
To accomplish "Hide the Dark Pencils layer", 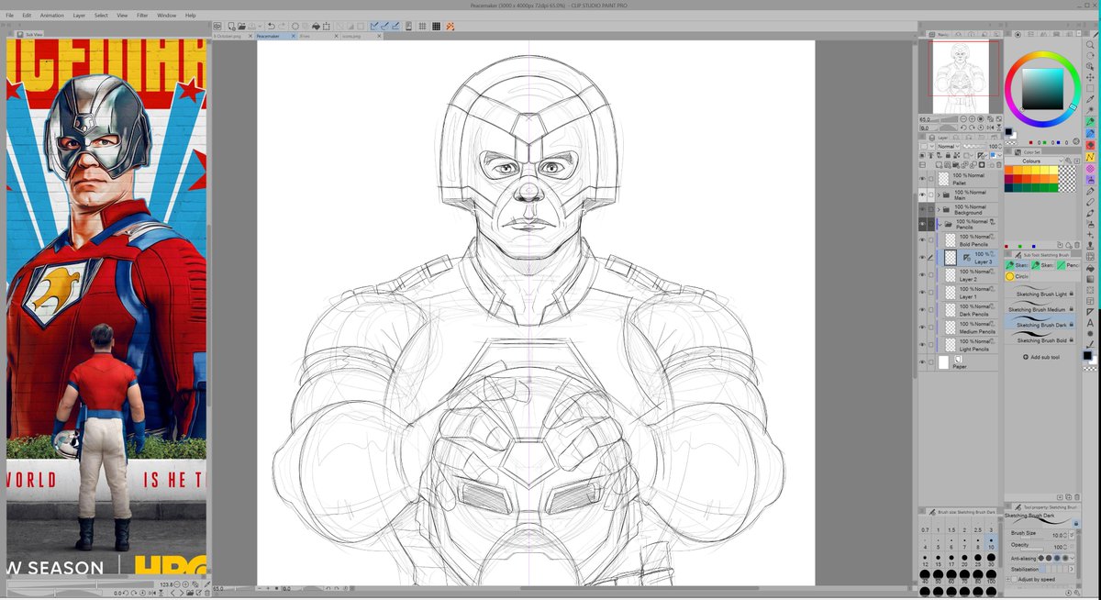I will 923,310.
